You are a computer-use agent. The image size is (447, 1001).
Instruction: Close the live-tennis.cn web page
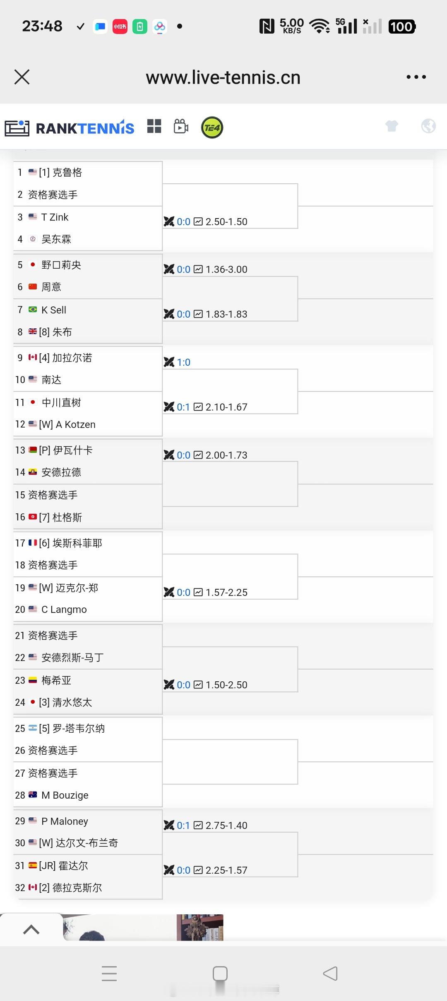[x=22, y=77]
